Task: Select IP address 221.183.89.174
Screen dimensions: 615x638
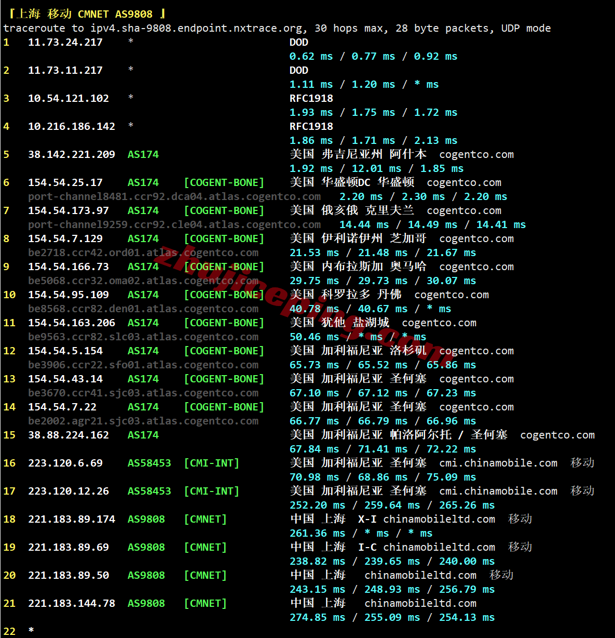Action: pyautogui.click(x=72, y=519)
